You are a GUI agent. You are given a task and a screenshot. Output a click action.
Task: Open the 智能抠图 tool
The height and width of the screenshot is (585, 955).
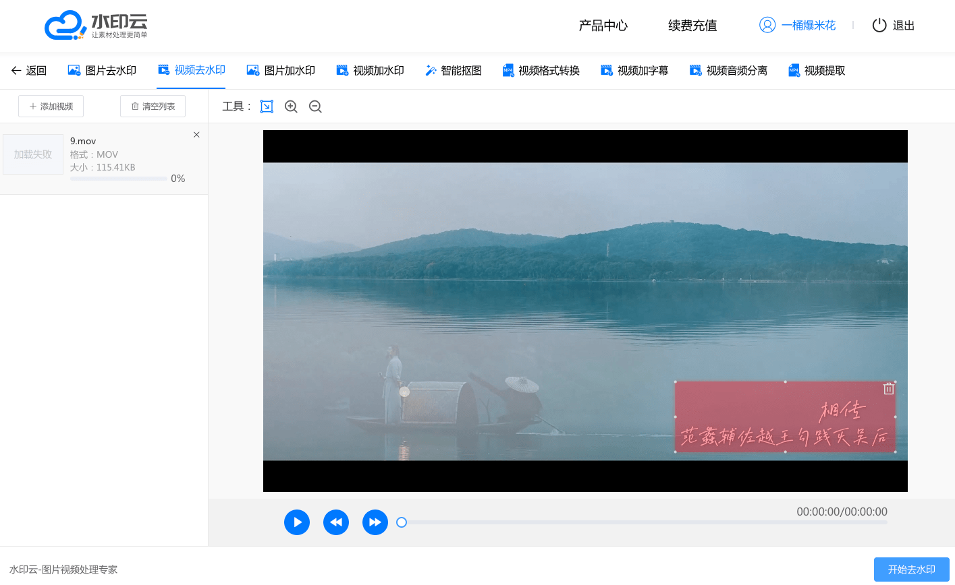[454, 71]
